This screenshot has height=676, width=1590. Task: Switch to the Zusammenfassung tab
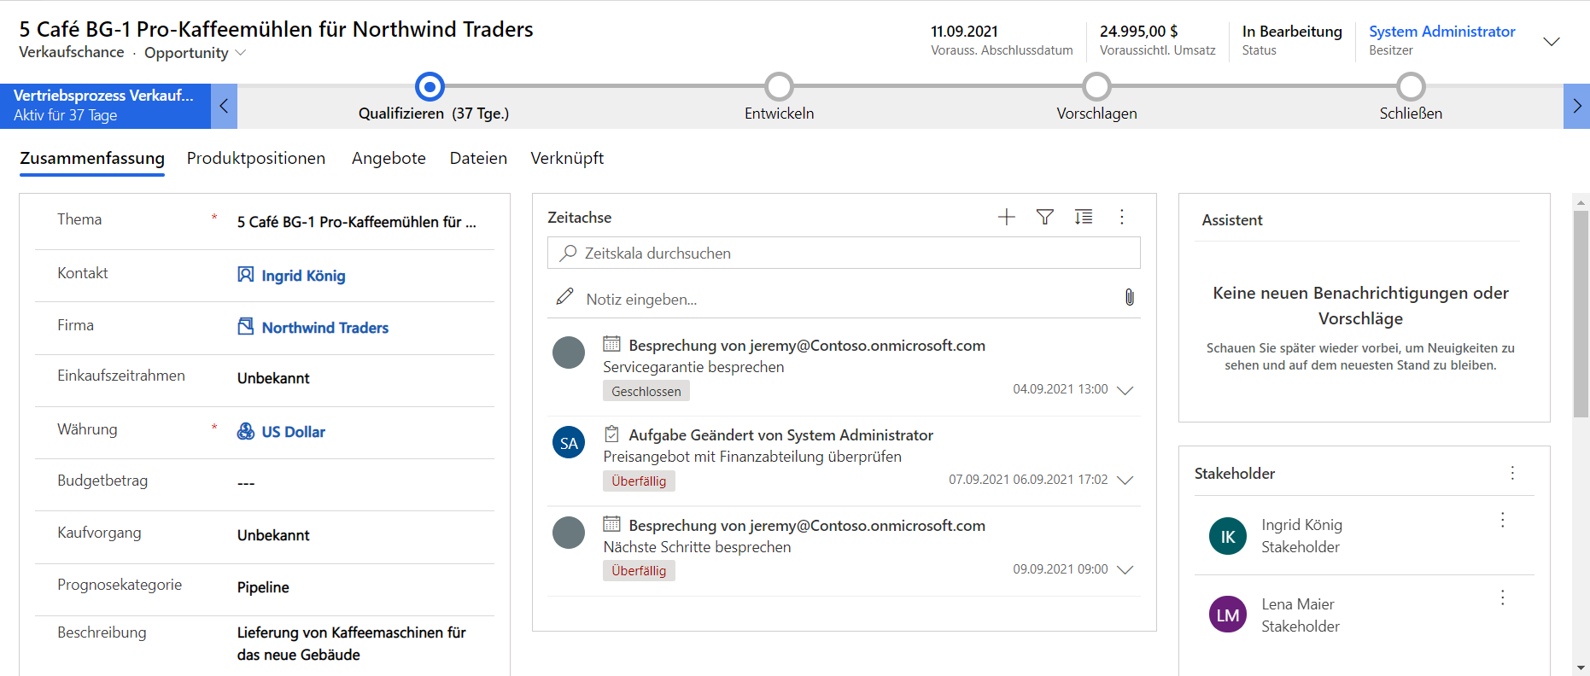pos(92,158)
